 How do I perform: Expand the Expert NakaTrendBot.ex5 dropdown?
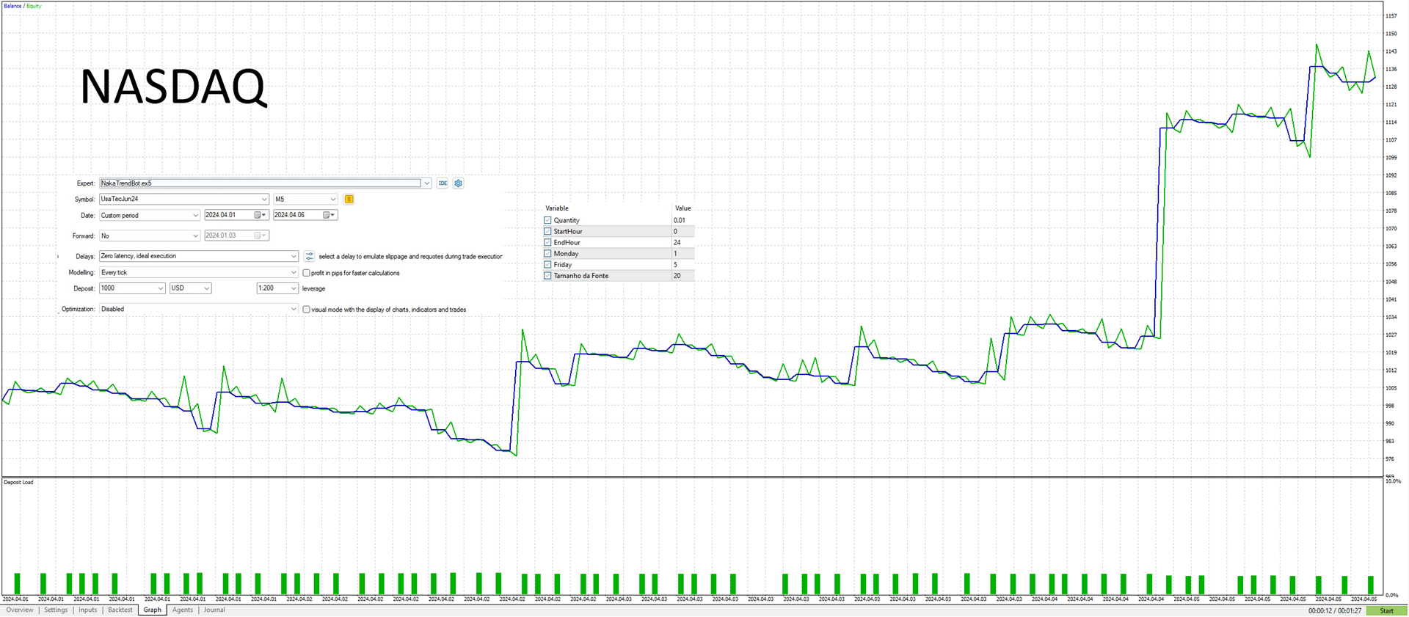coord(426,183)
